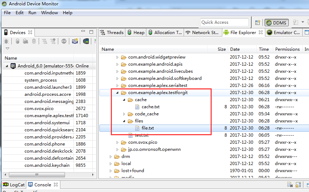
Task: Select the cache.txt file
Action: click(151, 107)
